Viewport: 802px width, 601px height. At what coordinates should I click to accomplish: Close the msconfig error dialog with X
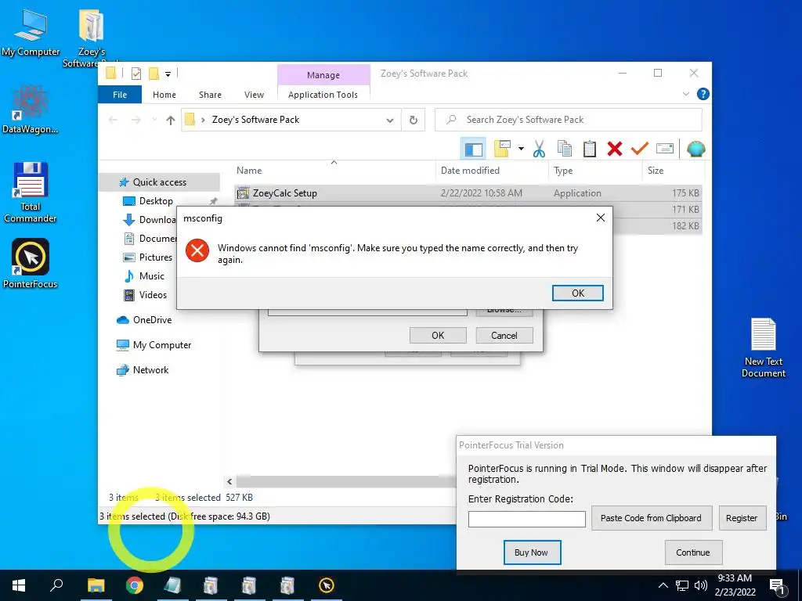(601, 218)
